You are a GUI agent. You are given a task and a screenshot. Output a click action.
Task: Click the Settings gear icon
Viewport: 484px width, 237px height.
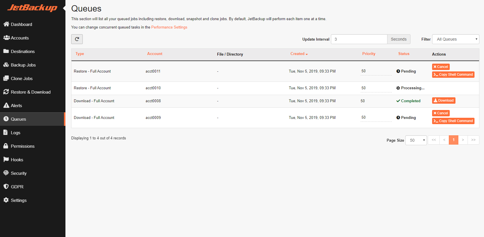click(6, 200)
